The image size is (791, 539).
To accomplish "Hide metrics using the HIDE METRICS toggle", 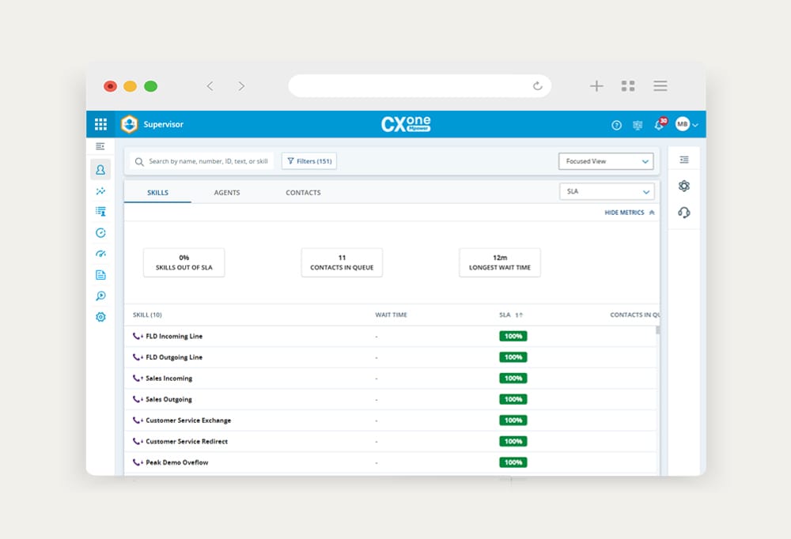I will pos(630,213).
